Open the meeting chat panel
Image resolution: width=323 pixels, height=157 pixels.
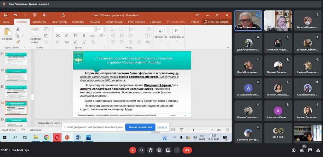[310, 150]
